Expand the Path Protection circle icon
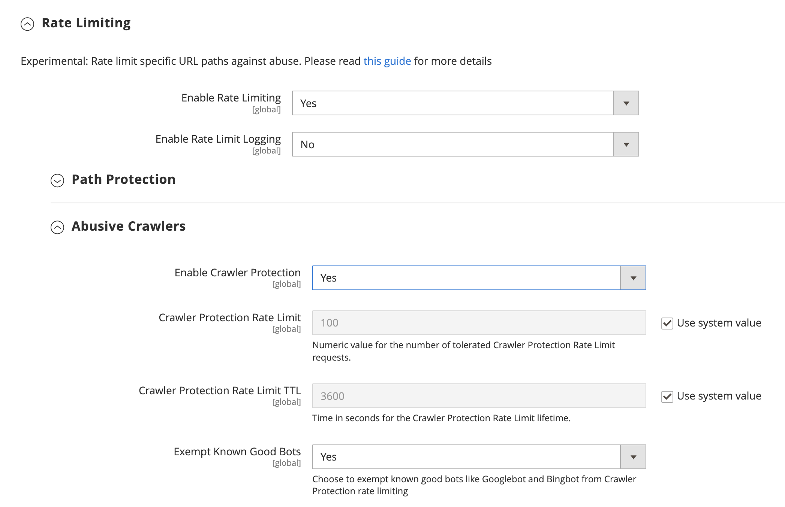The height and width of the screenshot is (507, 785). (57, 180)
